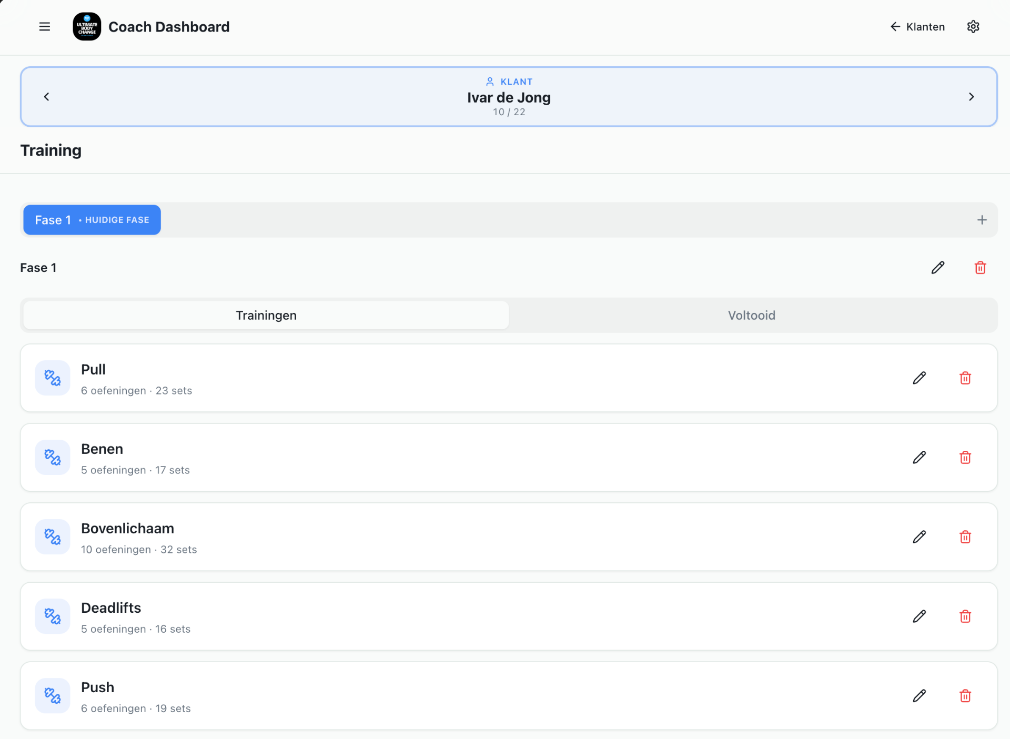The image size is (1010, 739).
Task: Click '5 oefeningen · 16 sets' text
Action: [136, 629]
